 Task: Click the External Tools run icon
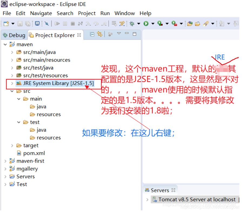[x=174, y=24]
